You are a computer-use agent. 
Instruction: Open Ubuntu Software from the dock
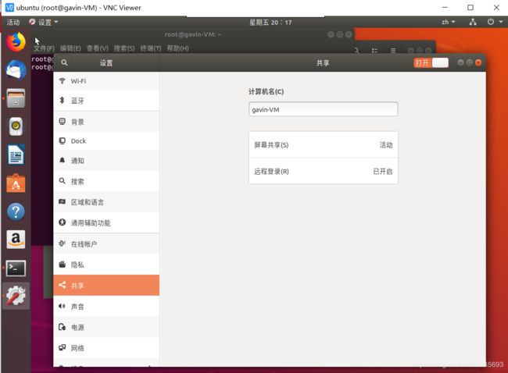click(x=16, y=183)
